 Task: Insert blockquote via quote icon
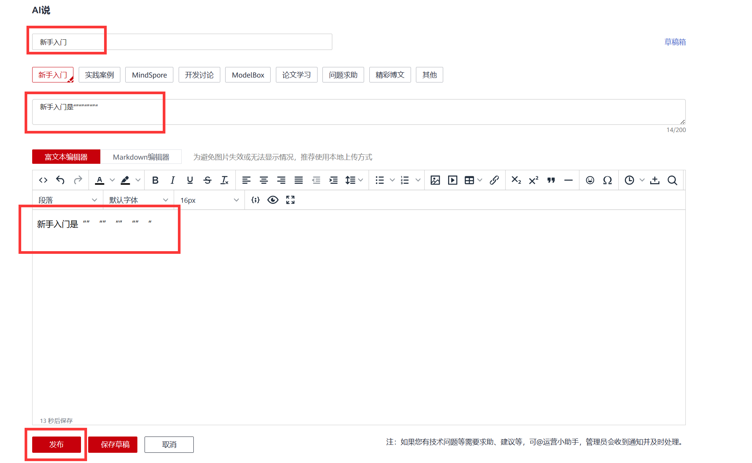[551, 180]
